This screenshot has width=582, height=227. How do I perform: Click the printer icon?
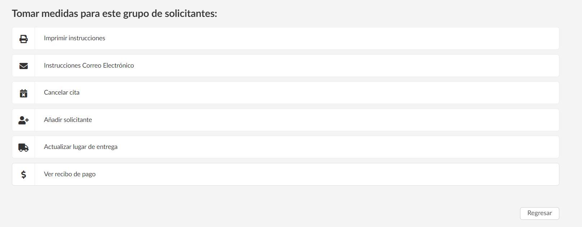click(23, 38)
